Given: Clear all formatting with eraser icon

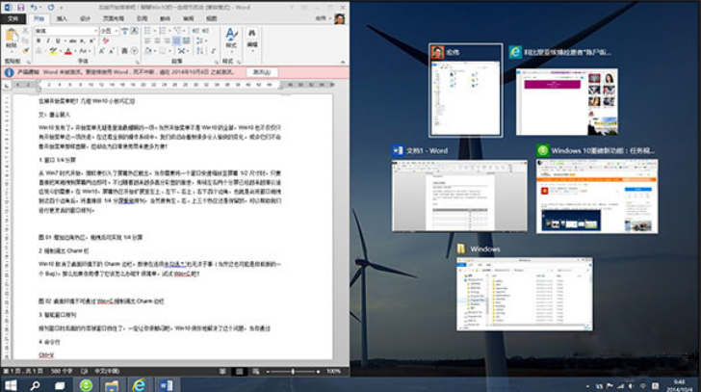Looking at the screenshot, I should 106,40.
